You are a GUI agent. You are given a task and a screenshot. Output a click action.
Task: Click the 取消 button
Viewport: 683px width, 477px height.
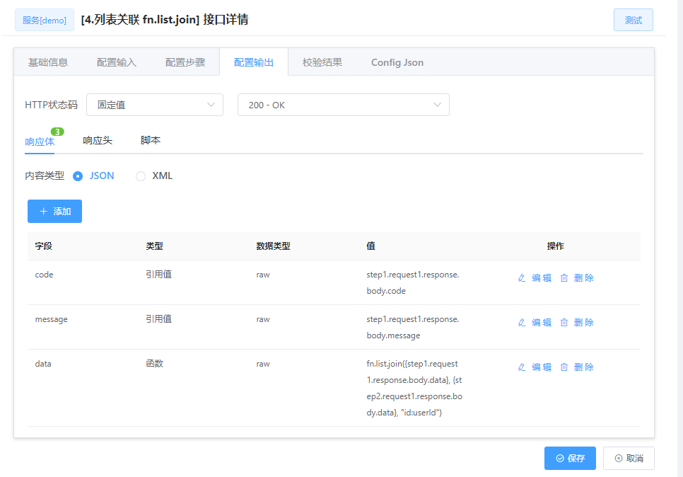tap(628, 458)
